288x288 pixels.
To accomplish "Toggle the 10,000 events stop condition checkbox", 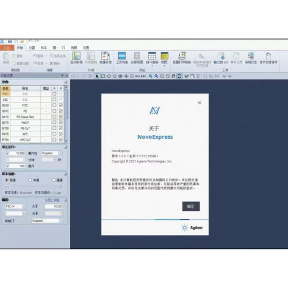I will click(x=7, y=153).
